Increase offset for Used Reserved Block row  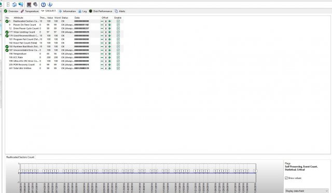pyautogui.click(x=109, y=36)
